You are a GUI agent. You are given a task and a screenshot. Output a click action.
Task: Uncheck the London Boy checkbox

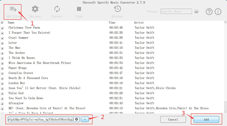2,84
